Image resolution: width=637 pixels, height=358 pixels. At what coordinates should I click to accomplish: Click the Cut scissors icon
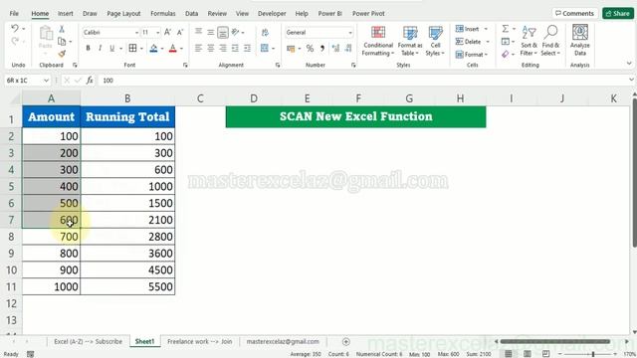tap(62, 29)
